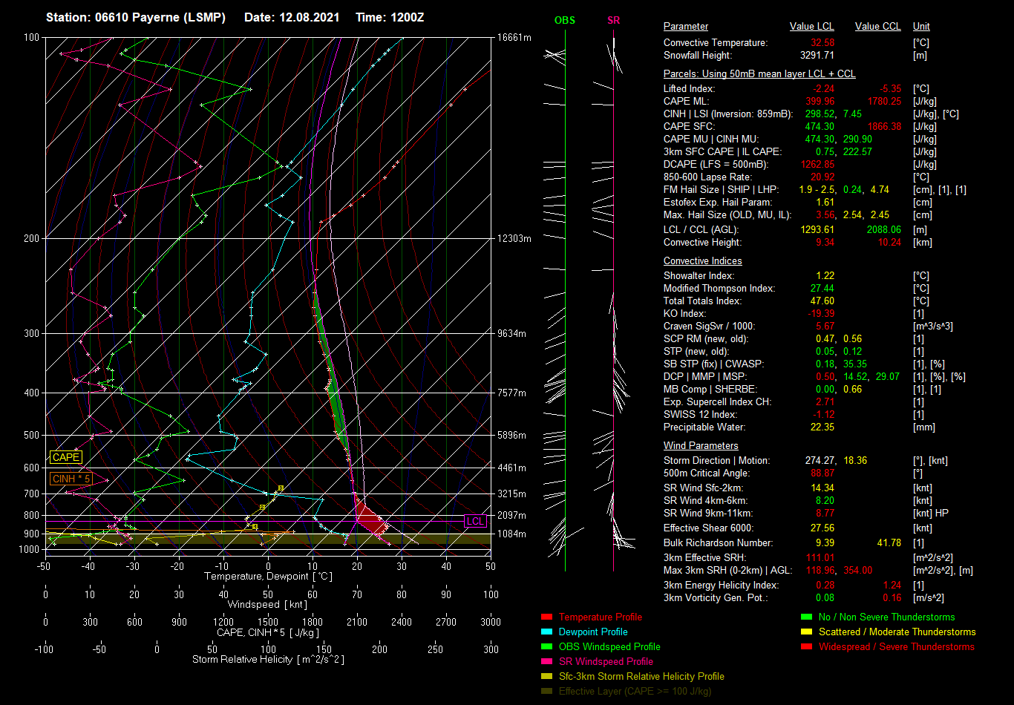Click the Value LCL column header
The image size is (1014, 705).
(812, 27)
